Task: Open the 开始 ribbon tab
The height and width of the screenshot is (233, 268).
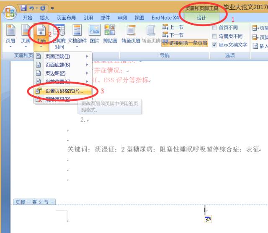Action: point(28,18)
